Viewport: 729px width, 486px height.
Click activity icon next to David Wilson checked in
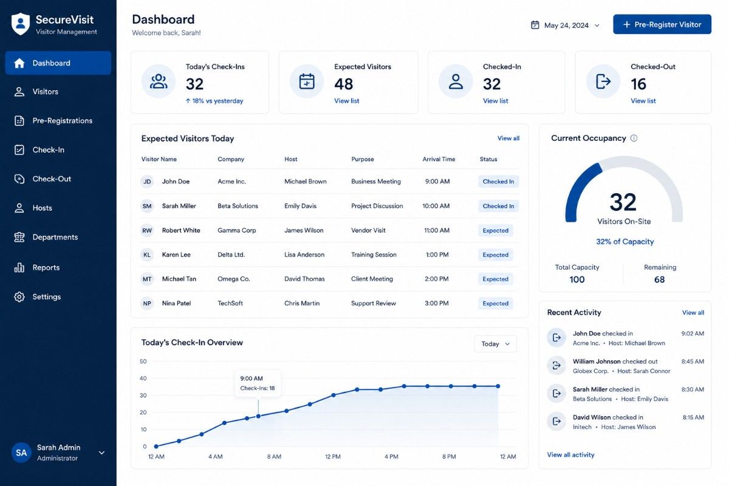pyautogui.click(x=556, y=422)
